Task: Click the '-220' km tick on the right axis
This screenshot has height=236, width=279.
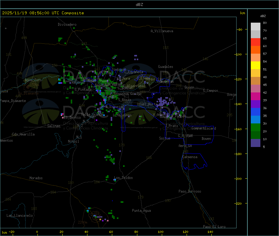Action: coord(239,204)
